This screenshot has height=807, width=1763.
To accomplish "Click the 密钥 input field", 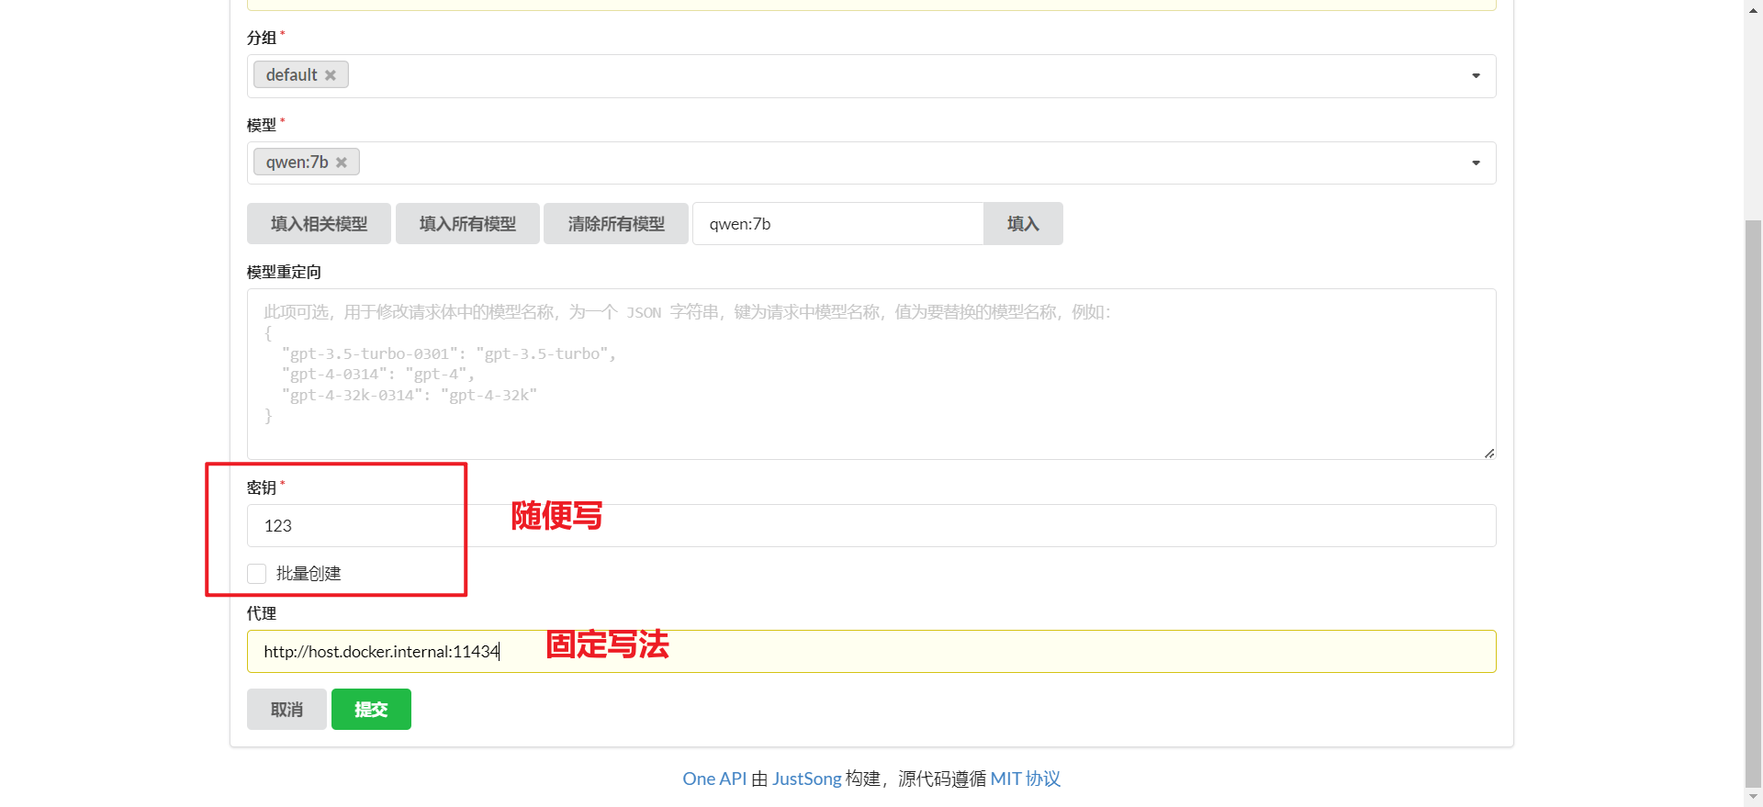I will 870,526.
